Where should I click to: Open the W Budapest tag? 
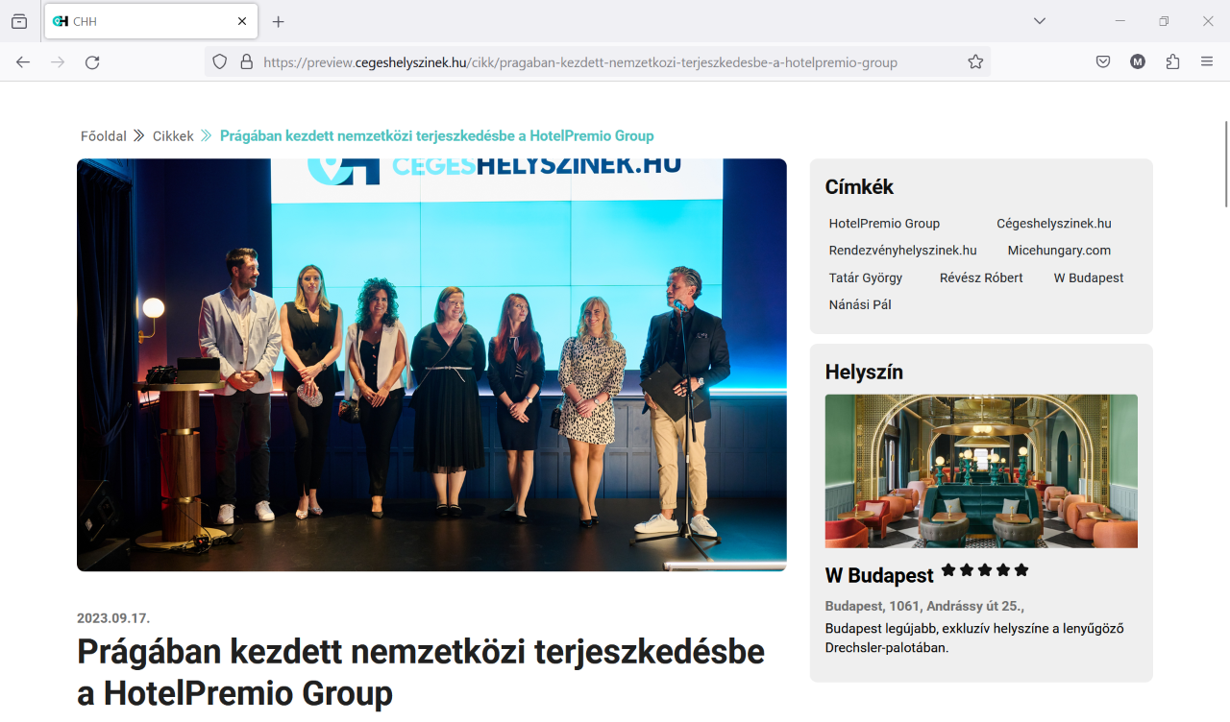coord(1089,277)
